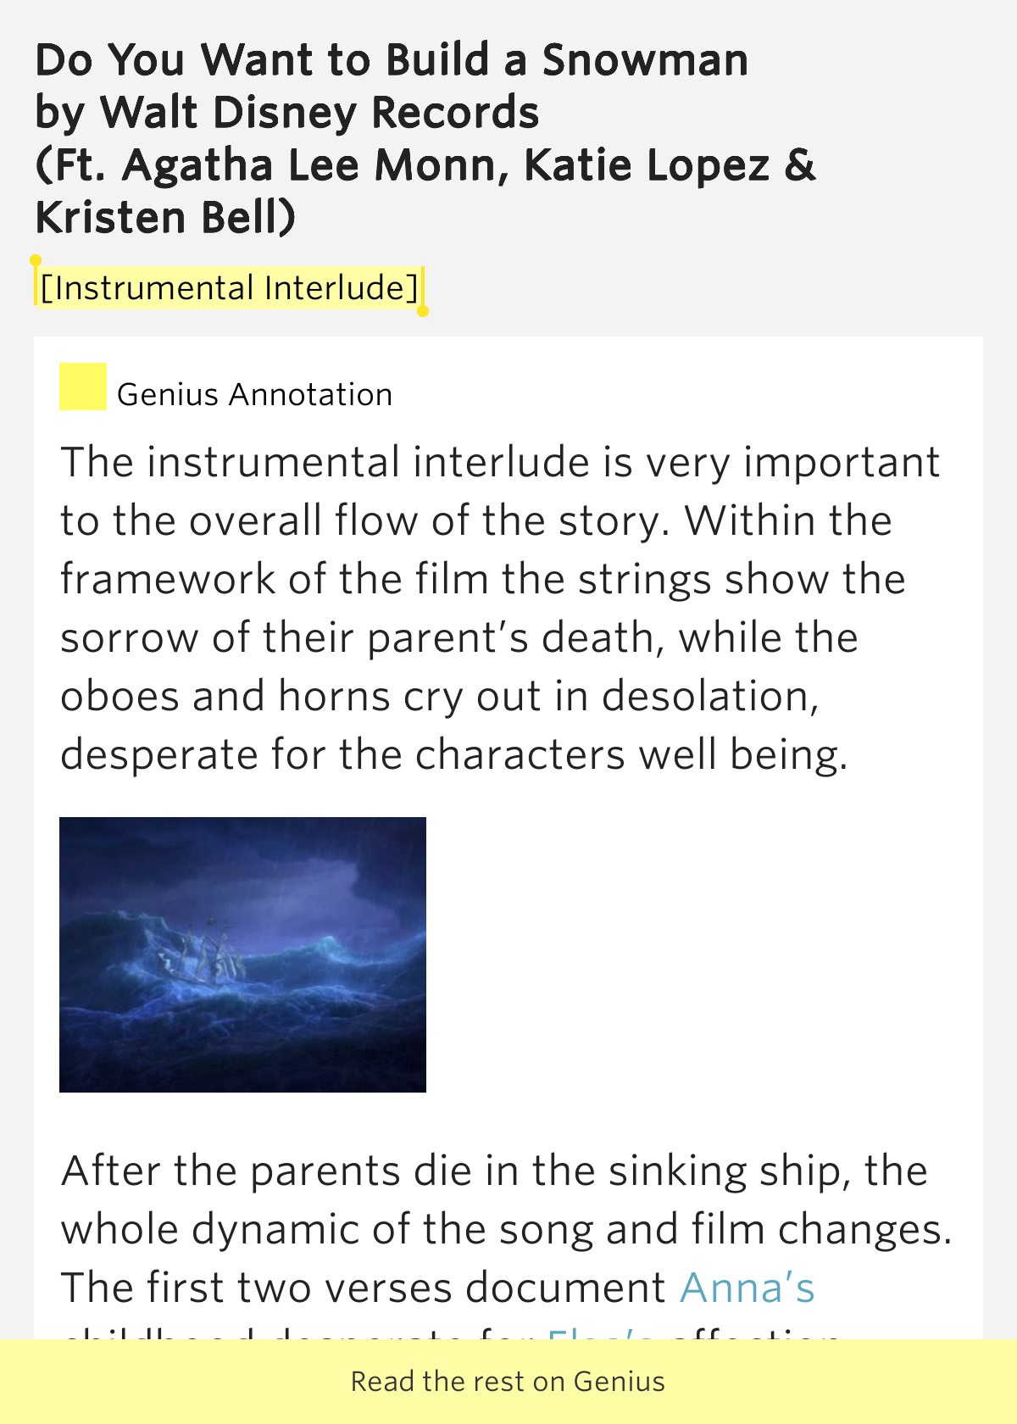
Task: Open the stormy sinking ship image
Action: pos(242,954)
